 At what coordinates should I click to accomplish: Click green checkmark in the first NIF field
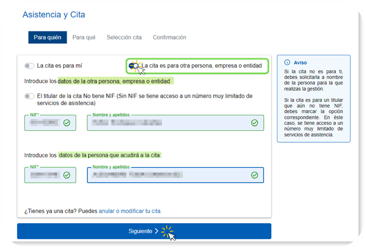tap(67, 123)
